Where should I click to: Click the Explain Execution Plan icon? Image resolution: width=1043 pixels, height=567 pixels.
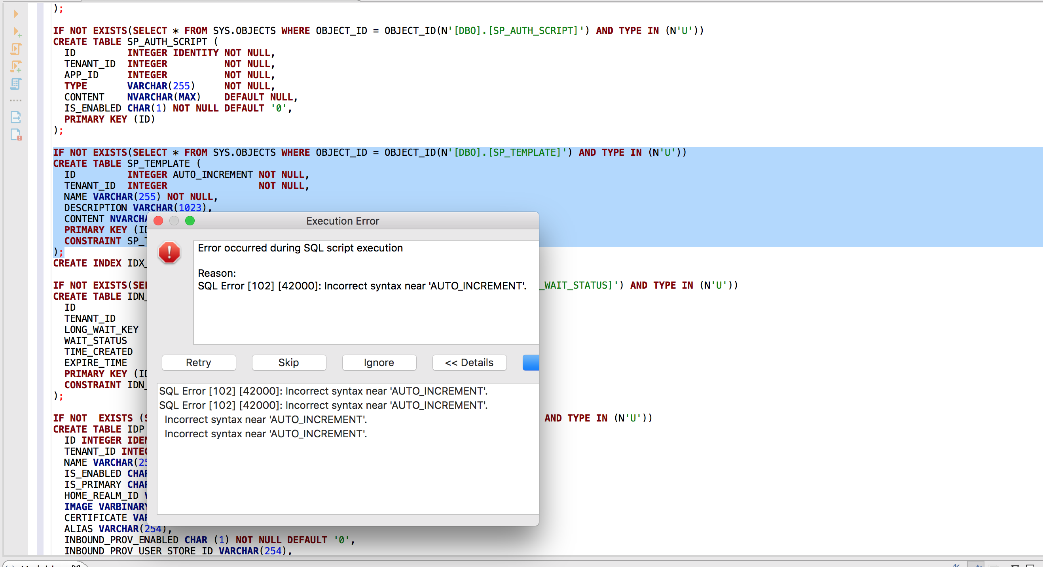point(16,84)
